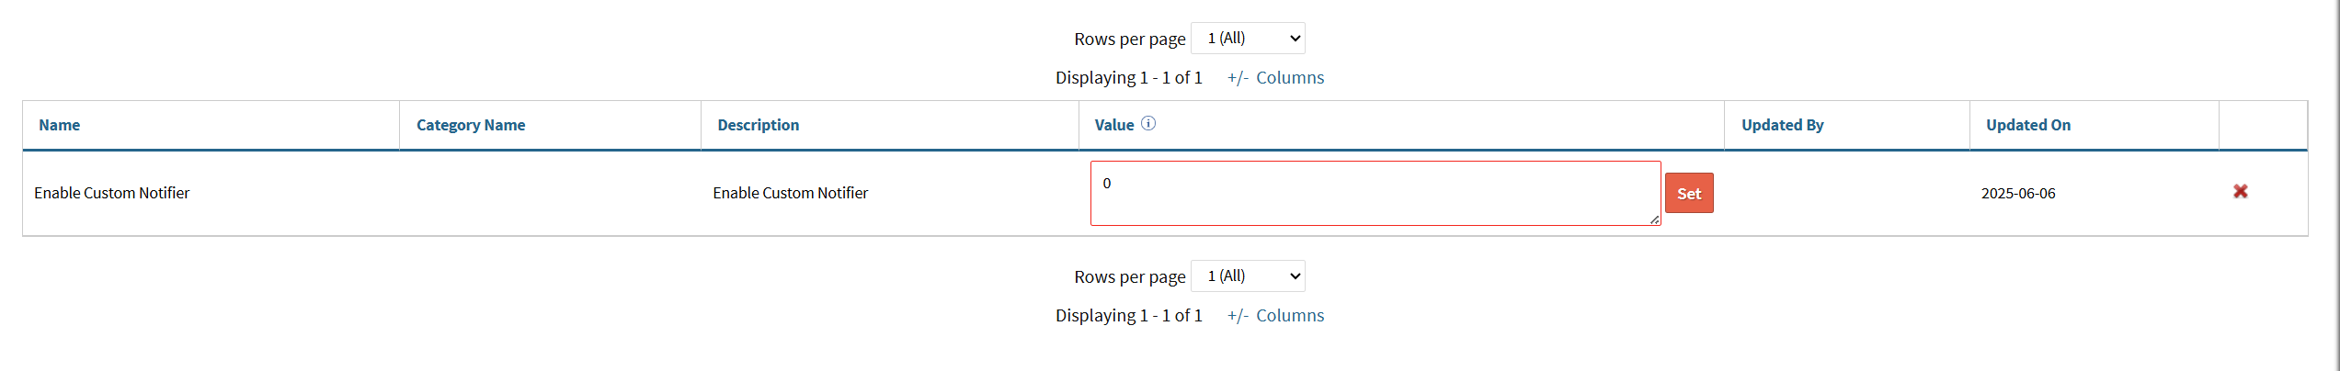The image size is (2340, 371).
Task: Sort by the Description column header
Action: tap(758, 125)
